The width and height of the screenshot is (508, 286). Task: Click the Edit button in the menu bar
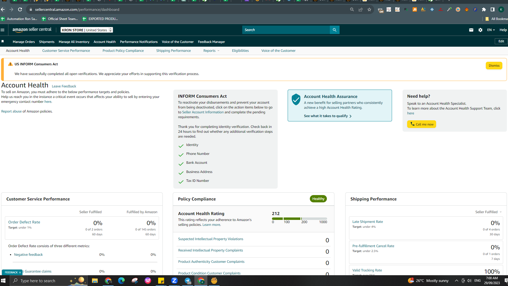tap(501, 41)
